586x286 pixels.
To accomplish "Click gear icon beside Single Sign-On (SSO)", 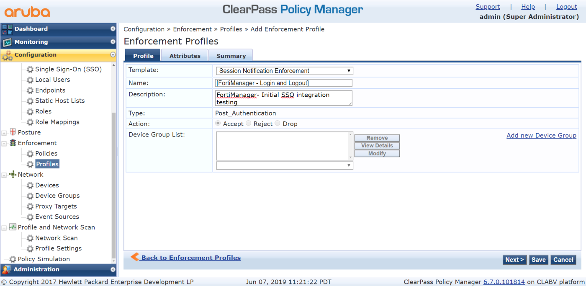I will (x=30, y=70).
